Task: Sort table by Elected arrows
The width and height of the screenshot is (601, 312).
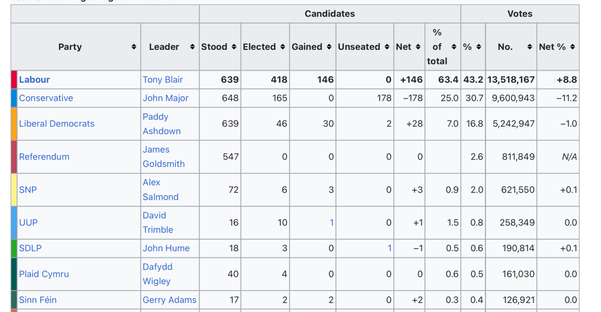Action: click(x=282, y=47)
